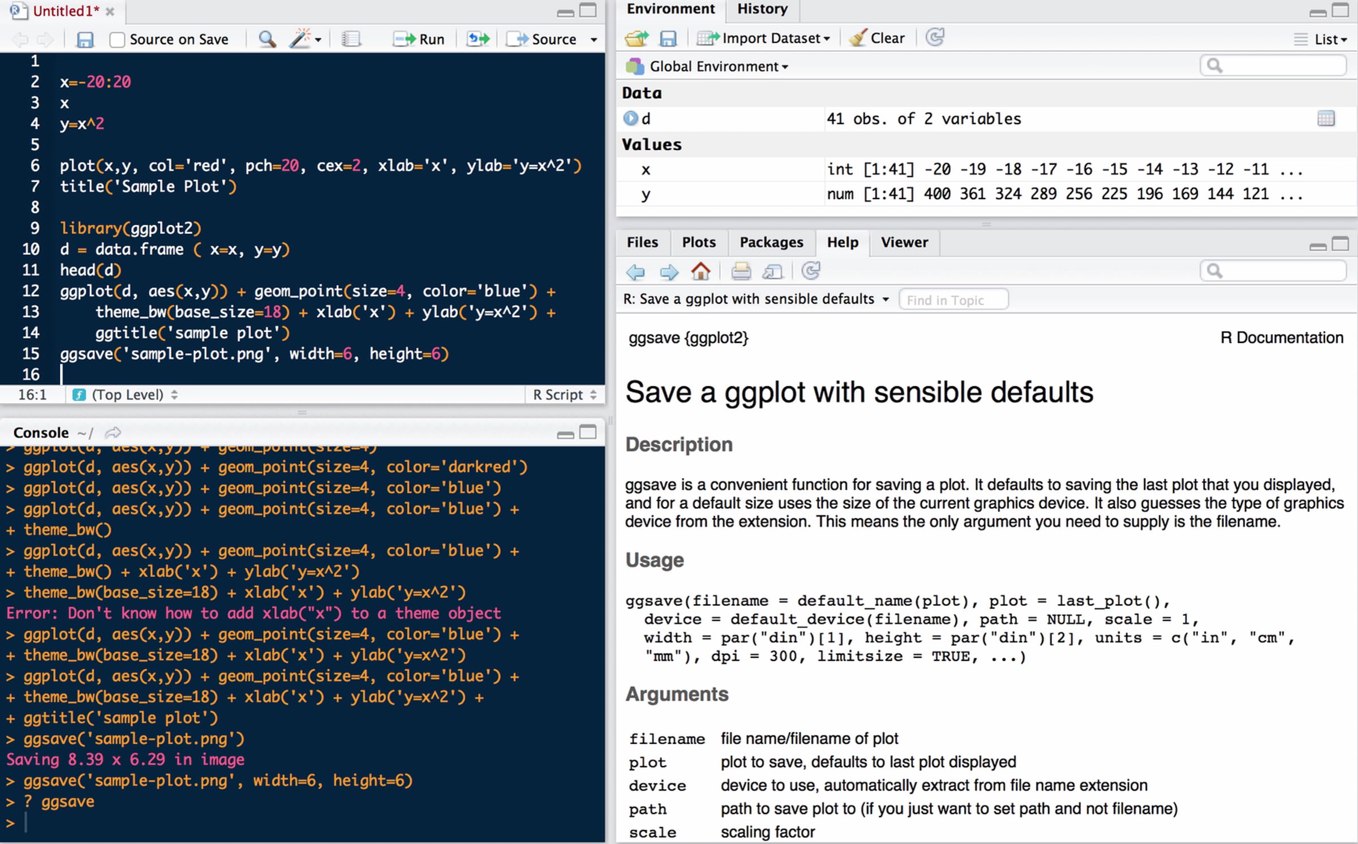This screenshot has height=844, width=1358.
Task: Toggle the Source on Save checkbox
Action: click(117, 40)
